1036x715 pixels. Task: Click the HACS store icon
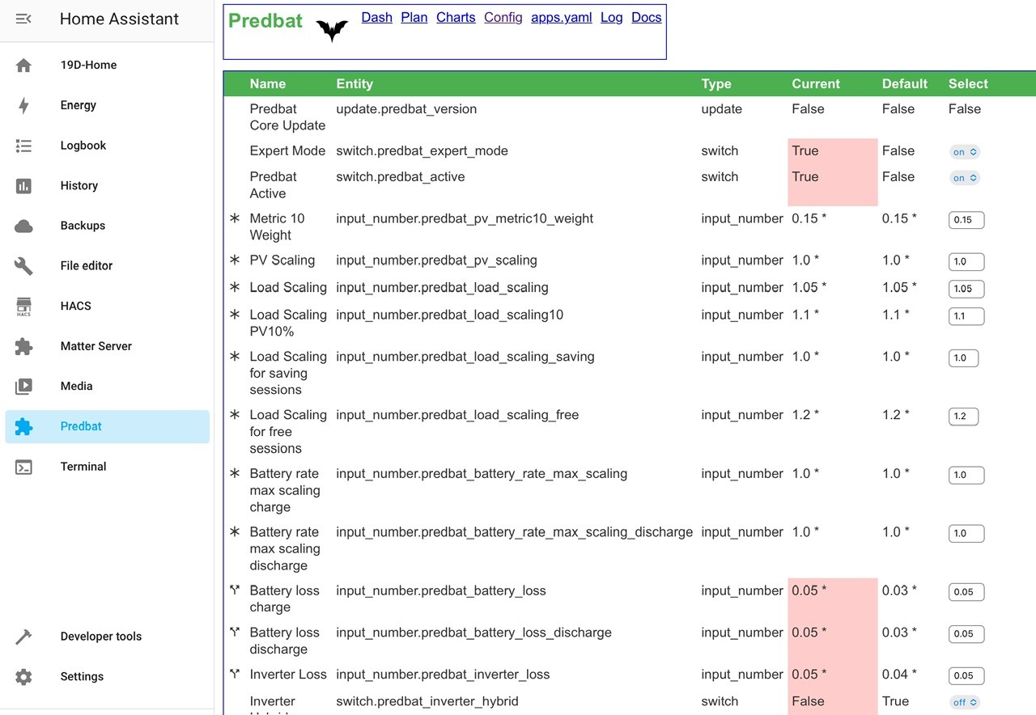[x=23, y=306]
